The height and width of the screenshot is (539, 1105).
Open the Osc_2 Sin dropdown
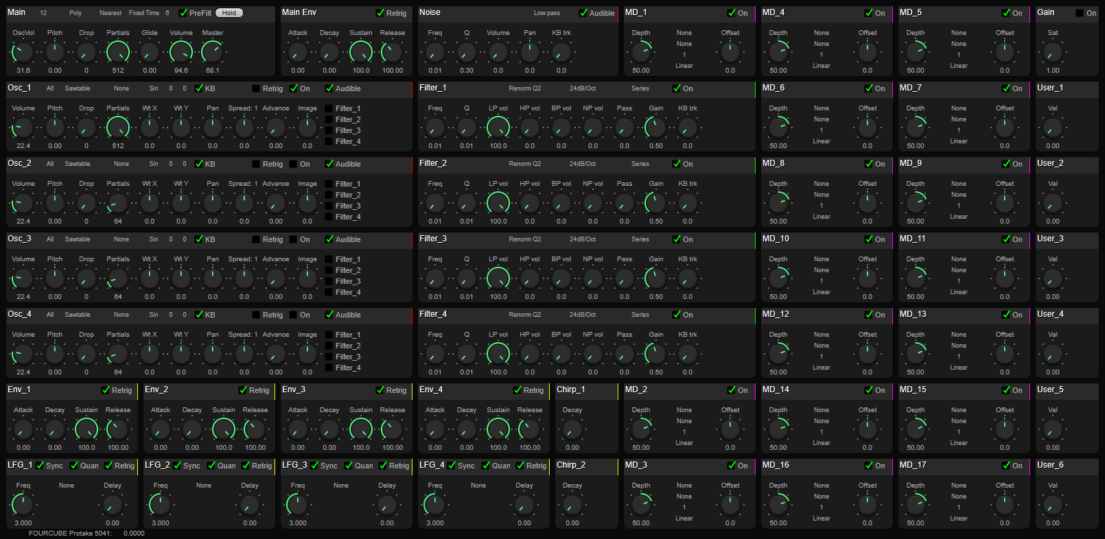[154, 164]
